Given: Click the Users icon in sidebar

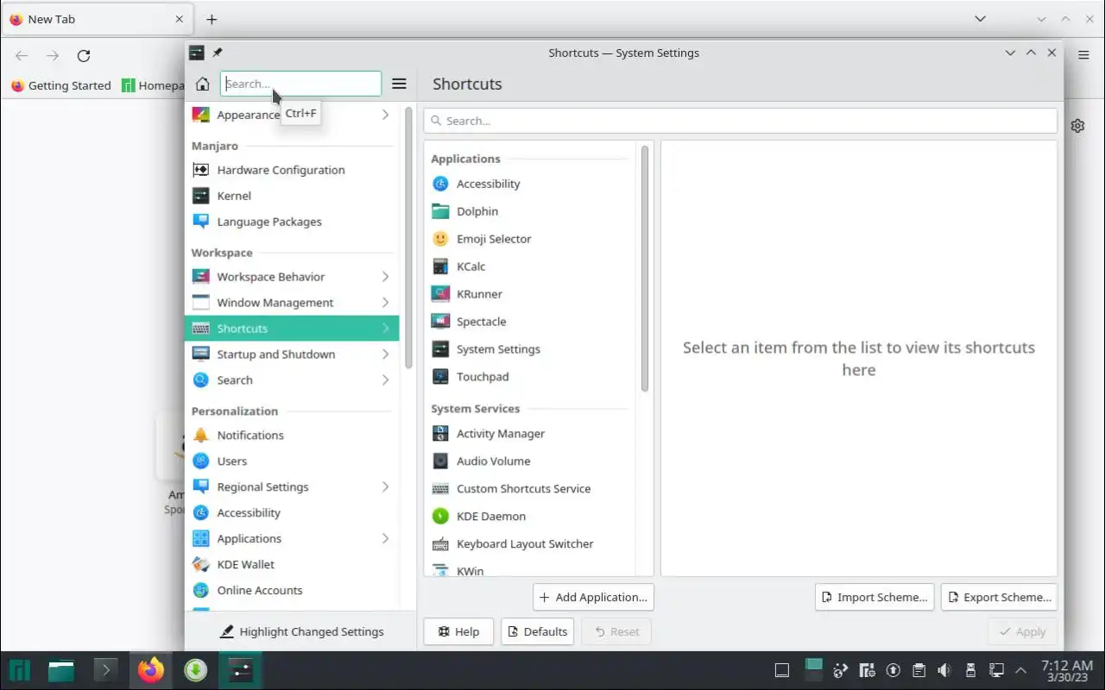Looking at the screenshot, I should [x=200, y=461].
